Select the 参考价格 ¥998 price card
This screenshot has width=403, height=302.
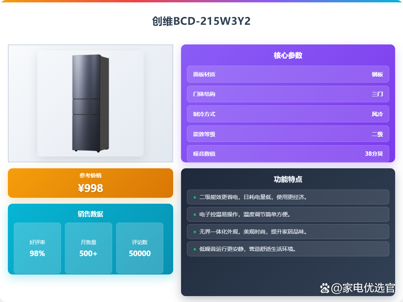91,183
